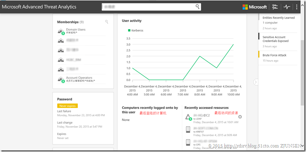Image resolution: width=306 pixels, height=152 pixels.
Task: Click the Expires Never set text
Action: coord(63,138)
